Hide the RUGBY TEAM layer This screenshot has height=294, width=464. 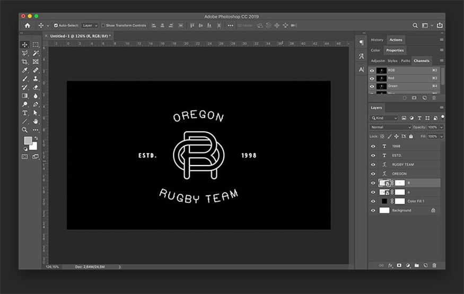pyautogui.click(x=373, y=165)
